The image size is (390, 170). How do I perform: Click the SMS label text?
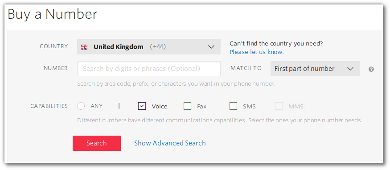(x=249, y=107)
